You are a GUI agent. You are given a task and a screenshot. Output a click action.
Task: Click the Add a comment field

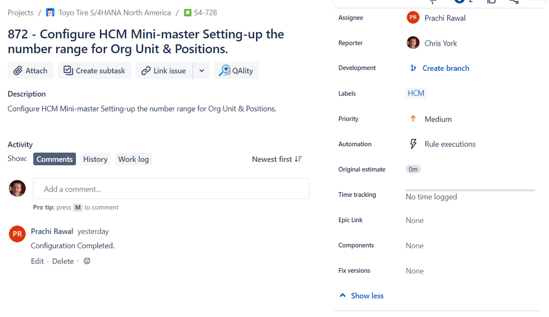(x=171, y=189)
